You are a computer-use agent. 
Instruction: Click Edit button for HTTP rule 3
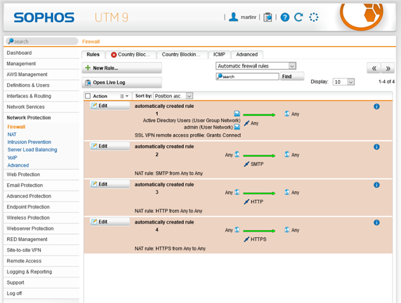(110, 184)
